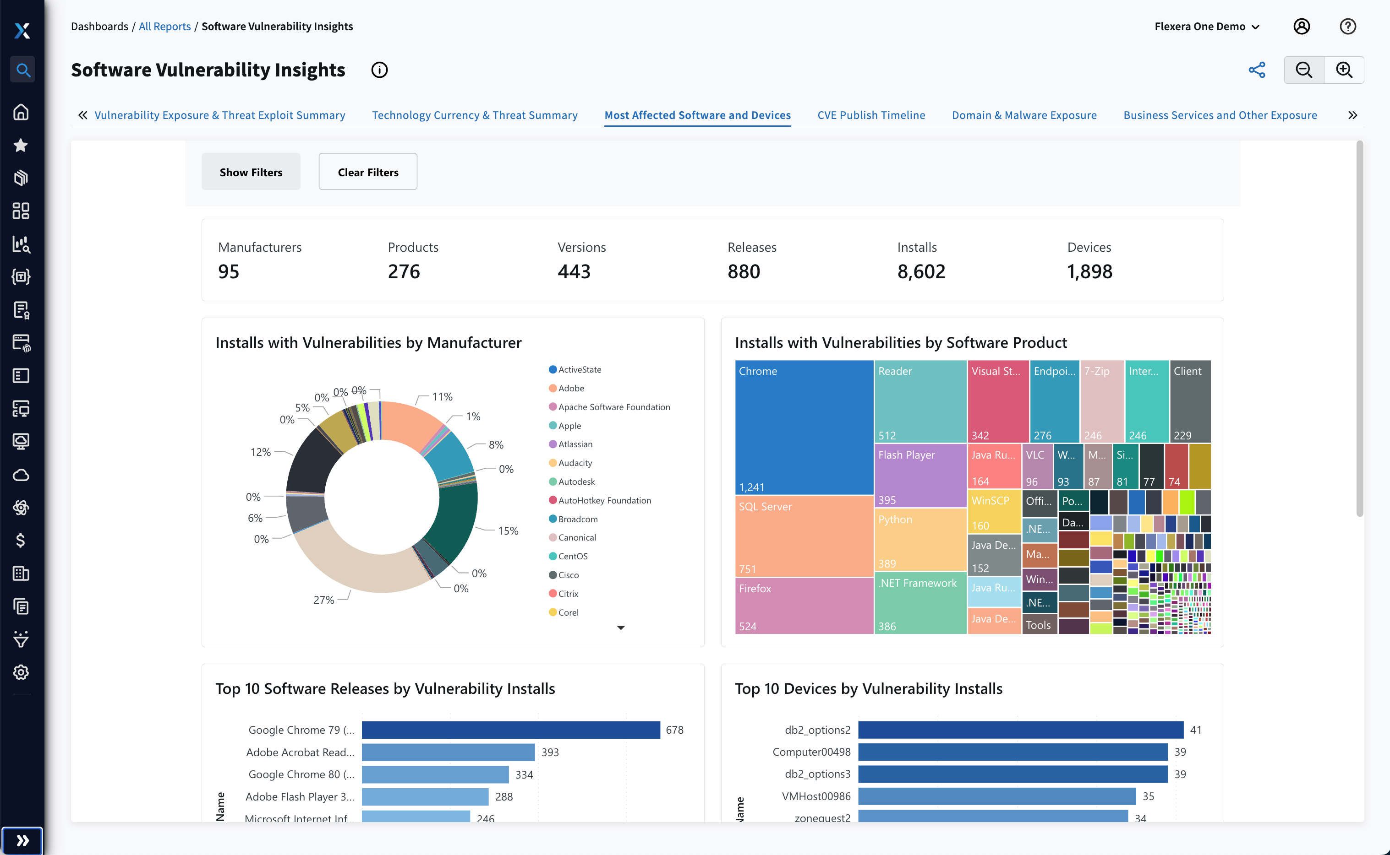Switch to CVE Publish Timeline tab
Screen dimensions: 1390x855
click(x=871, y=115)
